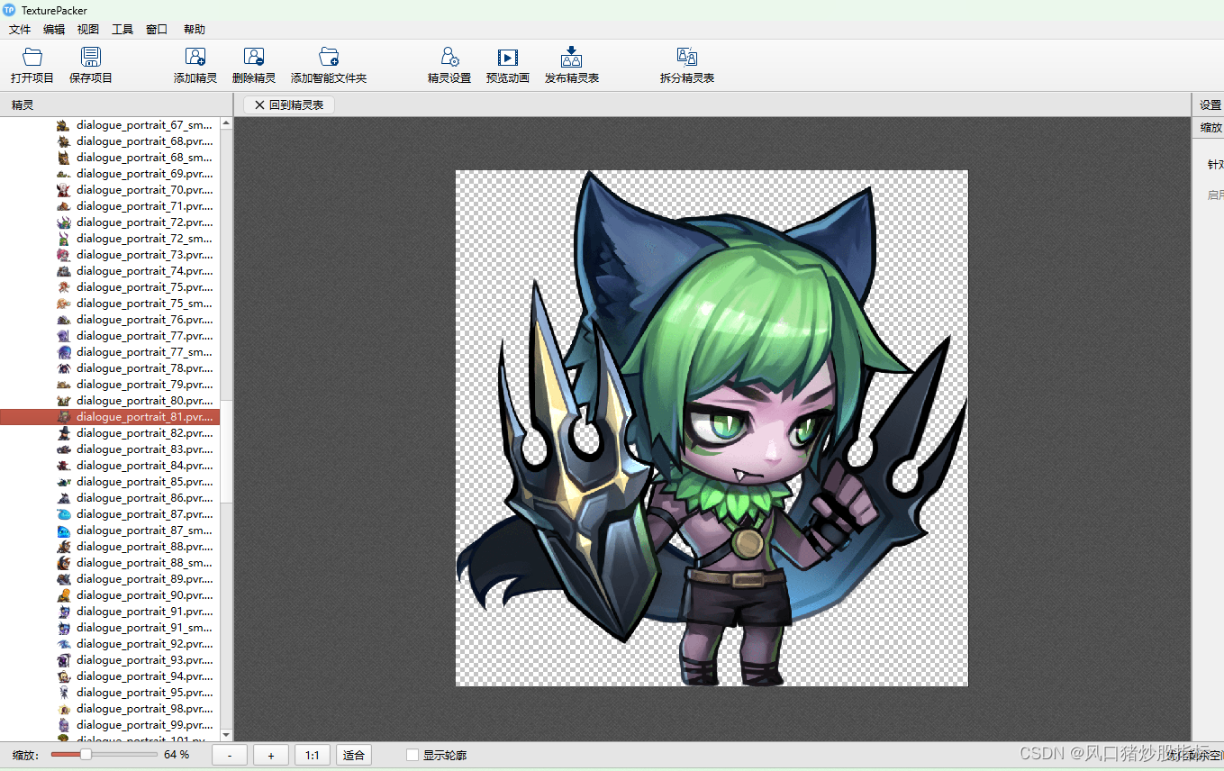Open Sprite Settings (精灵设置) from toolbar

[x=449, y=58]
